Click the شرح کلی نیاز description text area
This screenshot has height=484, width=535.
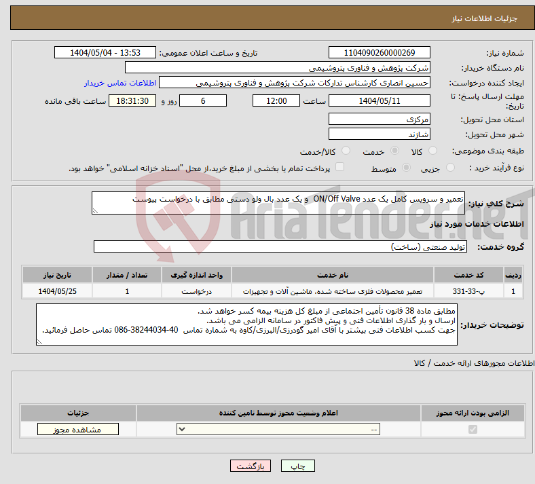(x=278, y=203)
